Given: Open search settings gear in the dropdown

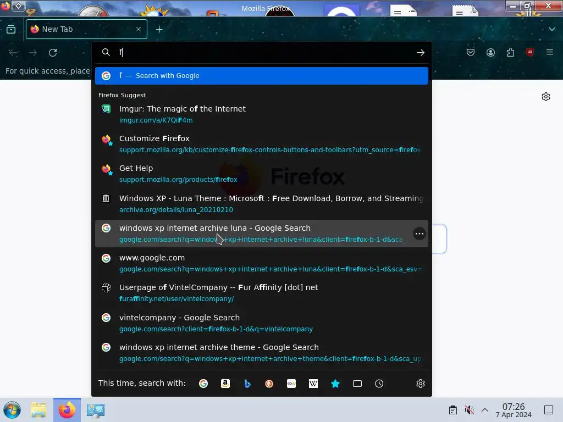Looking at the screenshot, I should click(420, 383).
